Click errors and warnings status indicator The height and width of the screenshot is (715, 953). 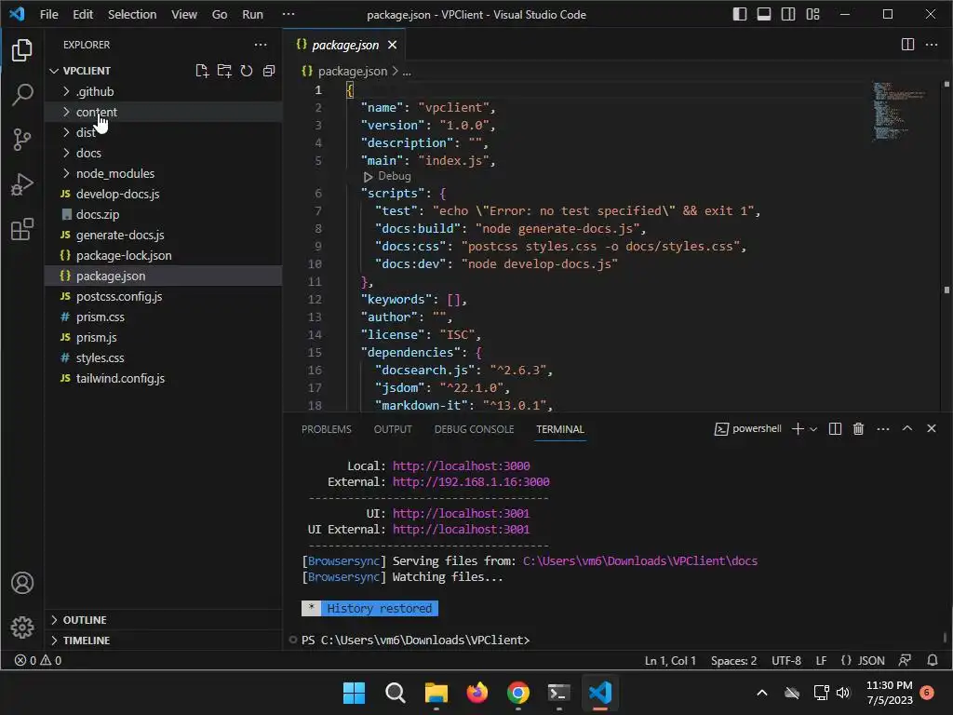37,660
